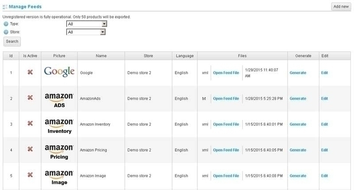354x190 pixels.
Task: Click the inactive X icon for Google feed
Action: 30,72
